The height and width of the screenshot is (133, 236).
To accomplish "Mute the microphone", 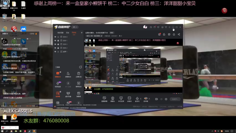I will tap(137, 99).
